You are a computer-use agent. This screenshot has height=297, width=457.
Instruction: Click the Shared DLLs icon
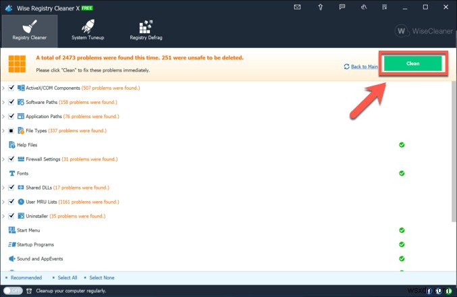click(x=21, y=188)
